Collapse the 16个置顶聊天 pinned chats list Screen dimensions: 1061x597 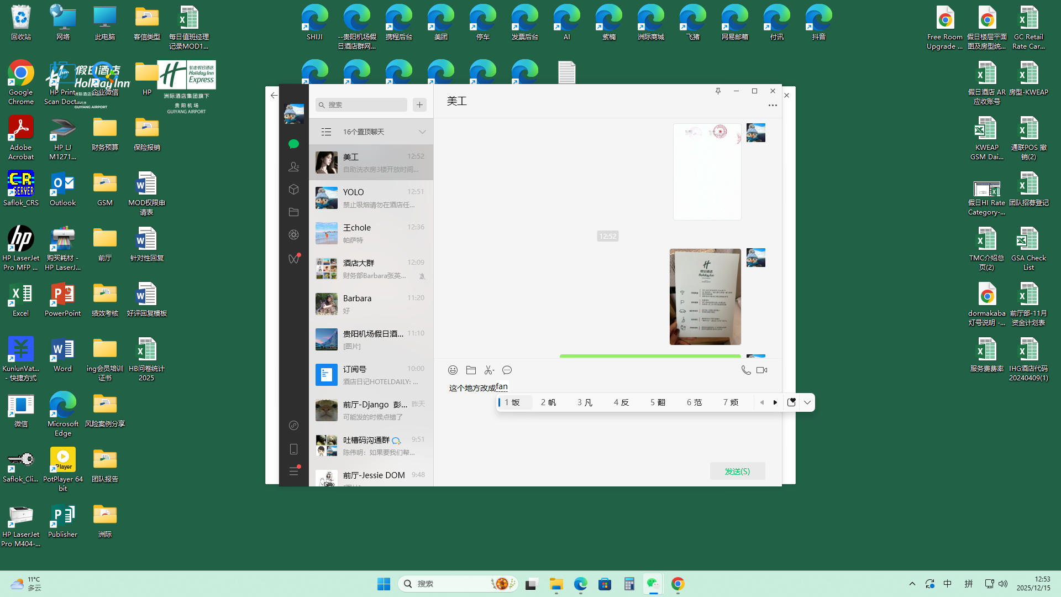[x=422, y=132]
